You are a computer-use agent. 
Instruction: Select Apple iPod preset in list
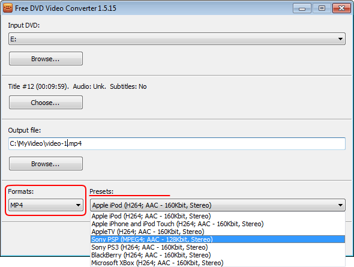(x=218, y=216)
